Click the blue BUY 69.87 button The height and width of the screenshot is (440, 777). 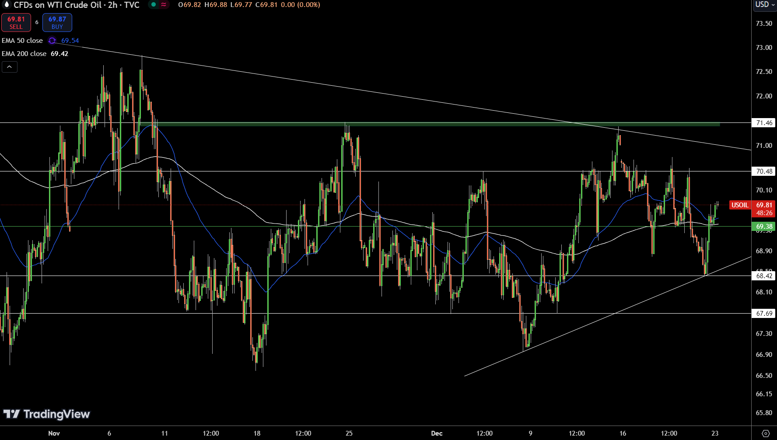57,23
